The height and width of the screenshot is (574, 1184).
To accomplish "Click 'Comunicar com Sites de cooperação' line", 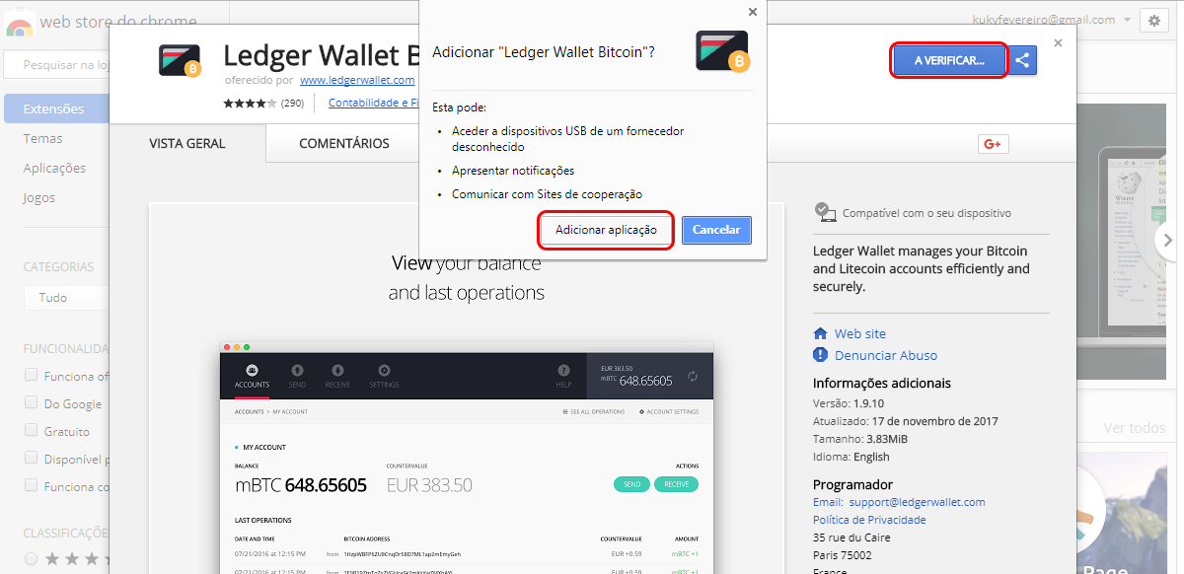I will click(x=547, y=194).
